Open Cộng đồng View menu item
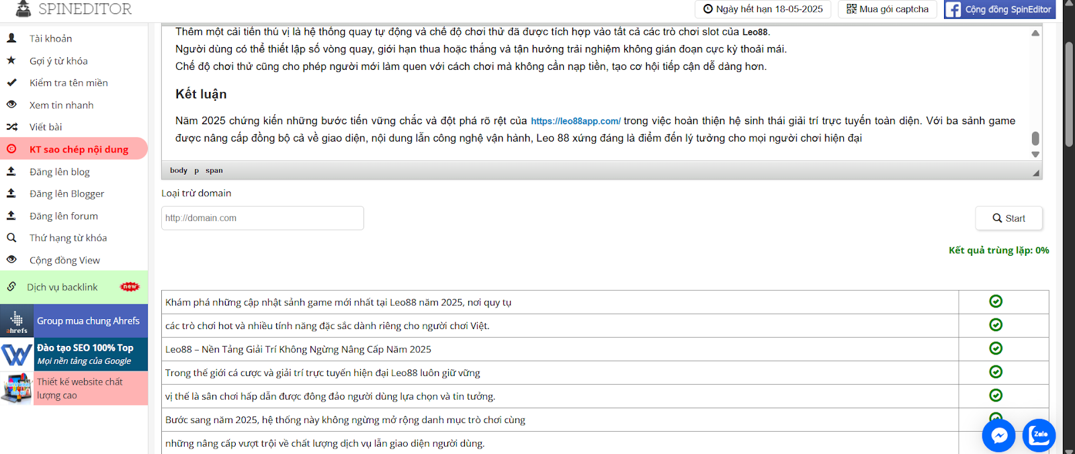Screen dimensions: 1075x454 click(x=74, y=260)
